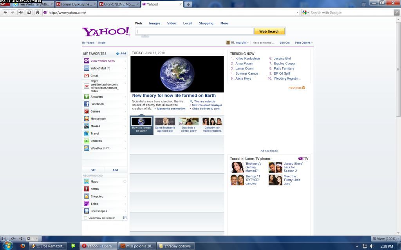The height and width of the screenshot is (250, 401).
Task: Click the single Forward arrow in Opera toolbar
Action: 12,12
